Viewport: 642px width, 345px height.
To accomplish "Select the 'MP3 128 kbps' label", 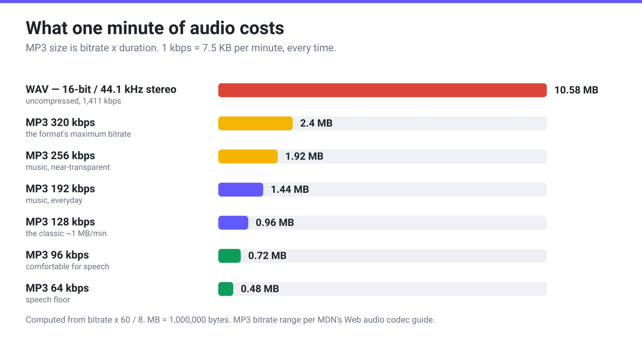I will pyautogui.click(x=60, y=222).
